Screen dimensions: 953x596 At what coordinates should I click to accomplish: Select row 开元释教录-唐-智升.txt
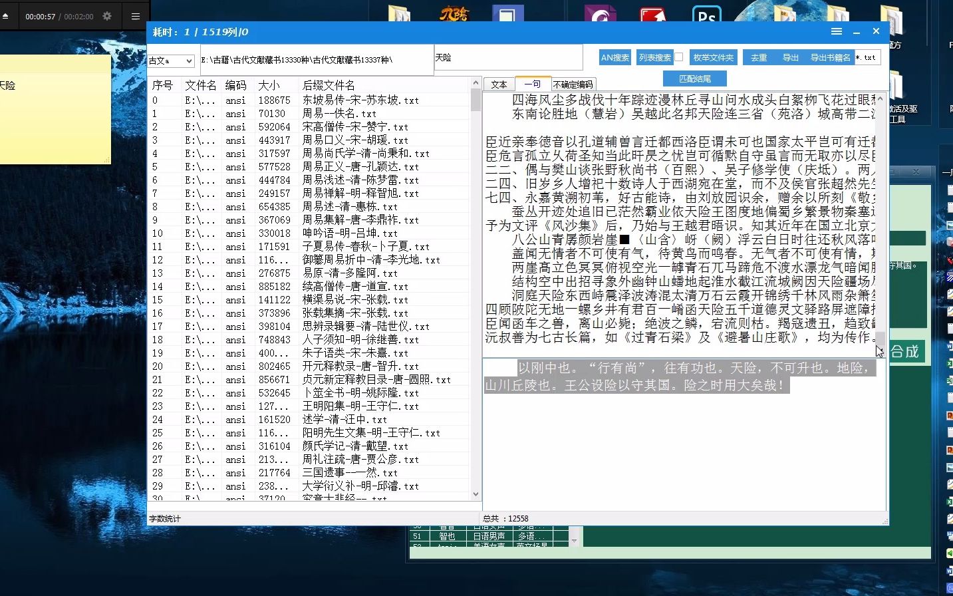[x=309, y=367]
